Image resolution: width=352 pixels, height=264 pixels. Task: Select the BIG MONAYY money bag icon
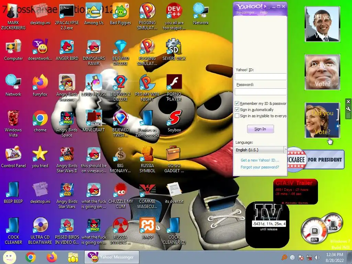point(120,159)
